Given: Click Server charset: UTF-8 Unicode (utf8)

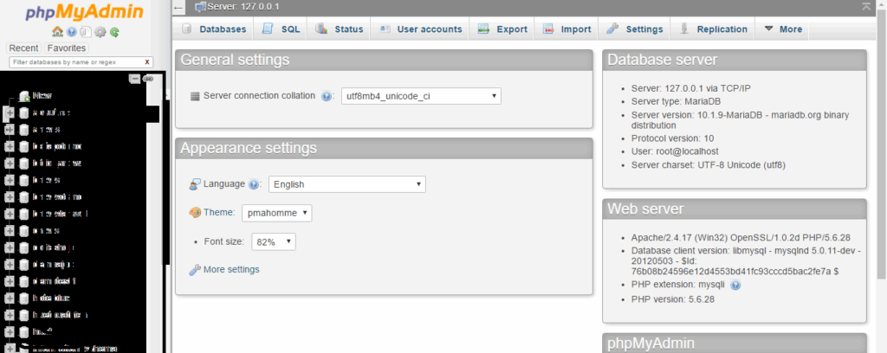Looking at the screenshot, I should (x=709, y=165).
